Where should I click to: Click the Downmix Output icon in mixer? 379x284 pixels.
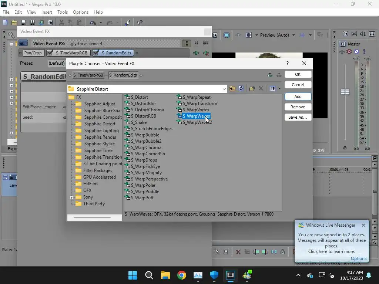click(354, 34)
